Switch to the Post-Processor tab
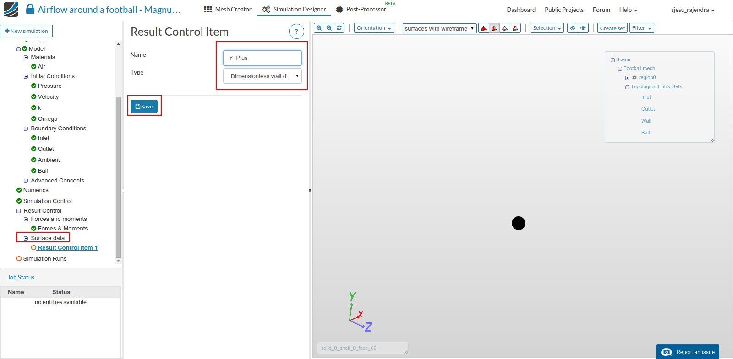The width and height of the screenshot is (733, 359). coord(361,9)
